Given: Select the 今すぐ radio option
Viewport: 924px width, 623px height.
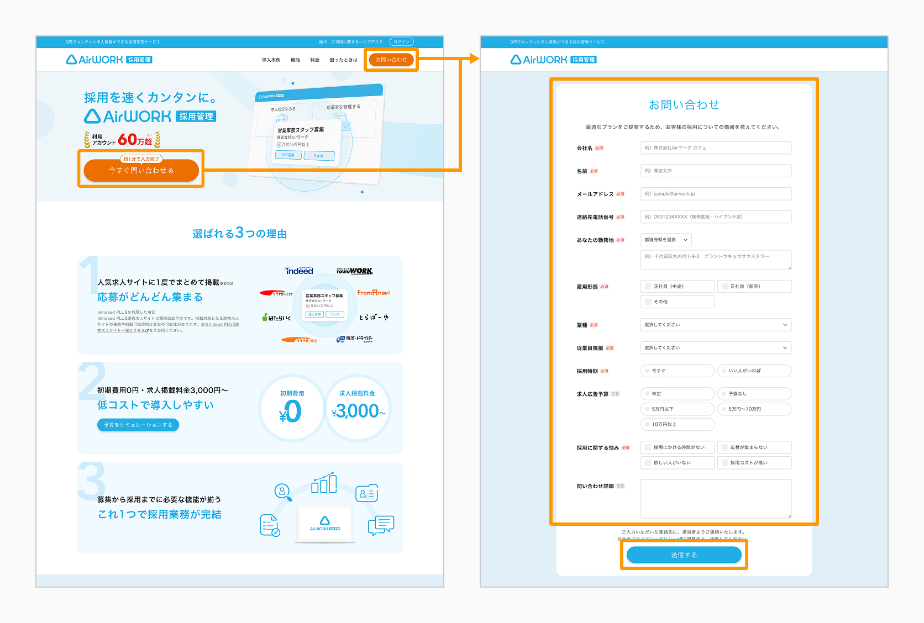Looking at the screenshot, I should tap(678, 371).
